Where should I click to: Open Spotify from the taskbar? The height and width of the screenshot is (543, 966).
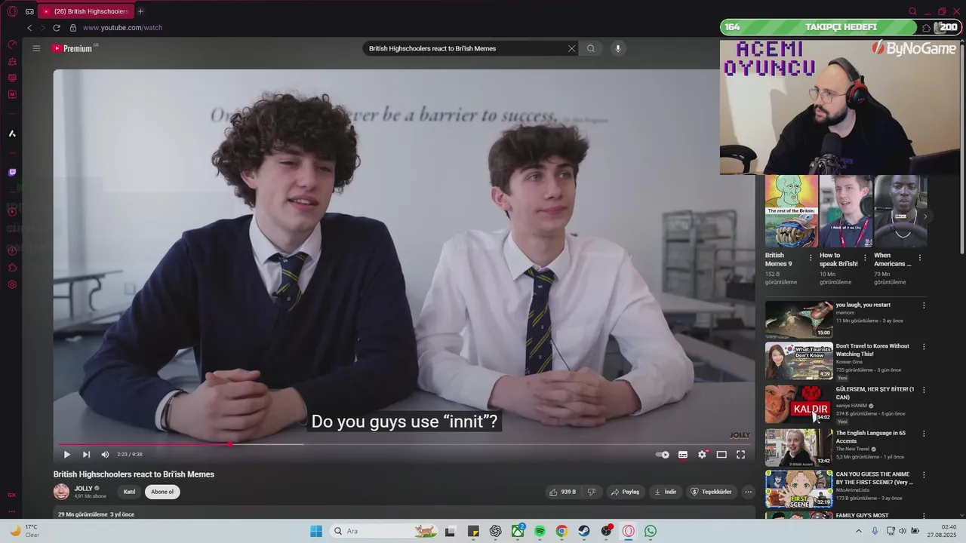[540, 531]
